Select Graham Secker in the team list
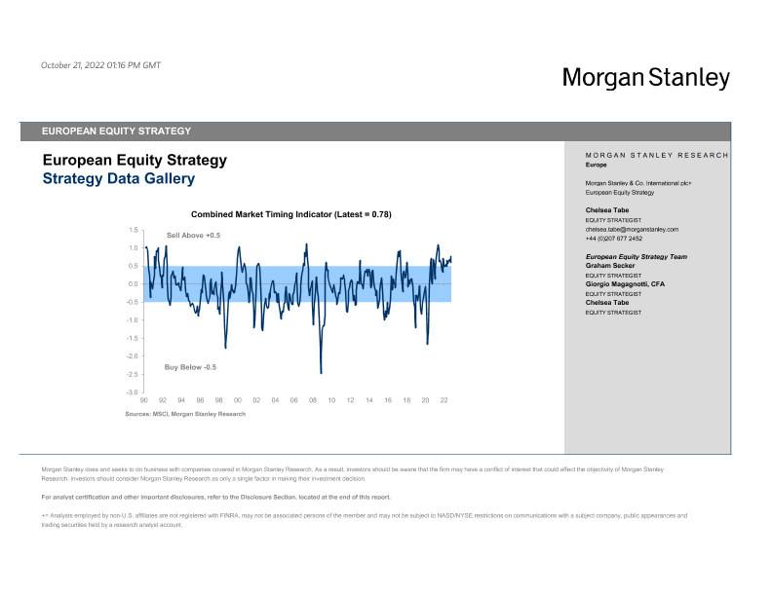The width and height of the screenshot is (772, 596). coord(610,265)
